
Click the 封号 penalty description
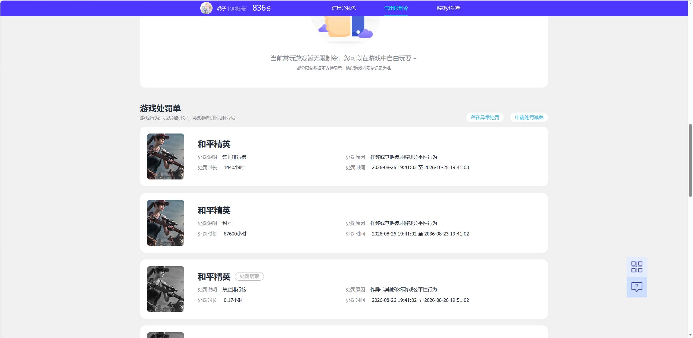pos(227,223)
